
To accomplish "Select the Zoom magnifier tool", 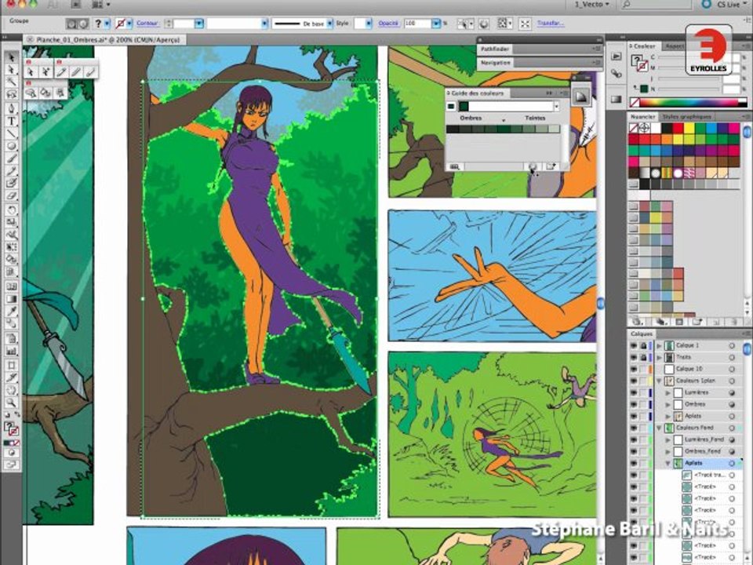I will pyautogui.click(x=12, y=403).
